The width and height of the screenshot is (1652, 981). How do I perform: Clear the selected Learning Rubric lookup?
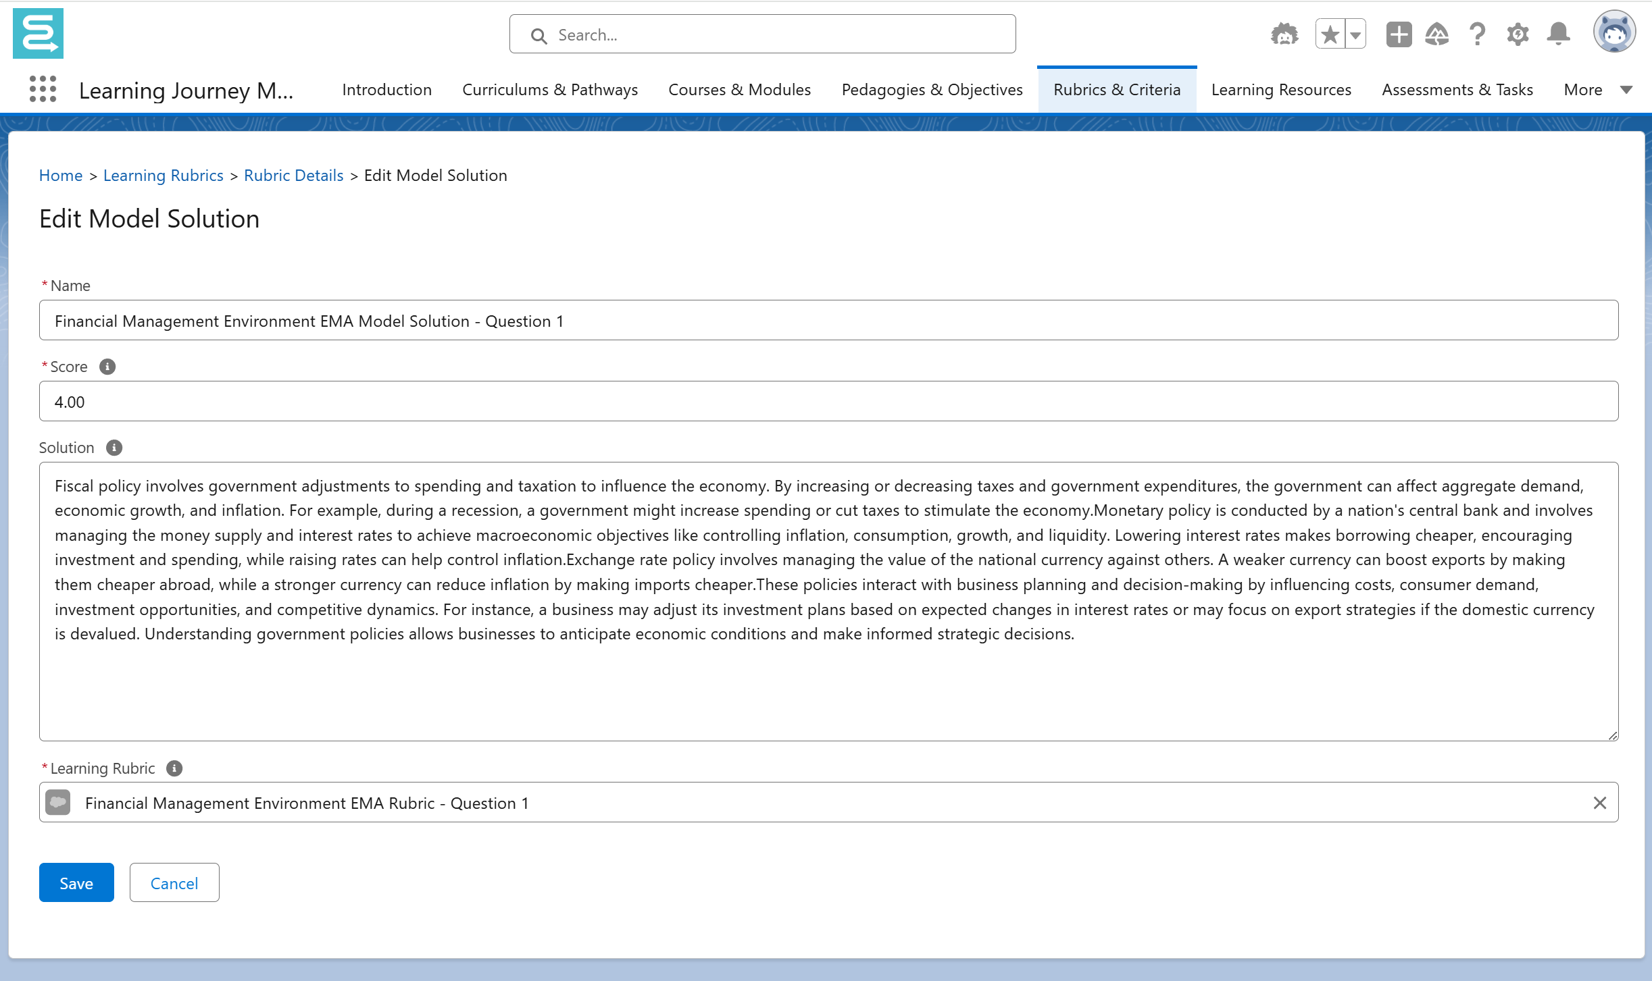[1599, 803]
